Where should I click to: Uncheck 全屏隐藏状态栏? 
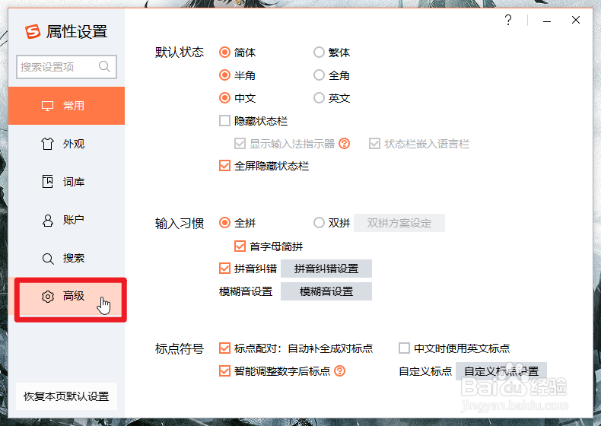(x=224, y=166)
